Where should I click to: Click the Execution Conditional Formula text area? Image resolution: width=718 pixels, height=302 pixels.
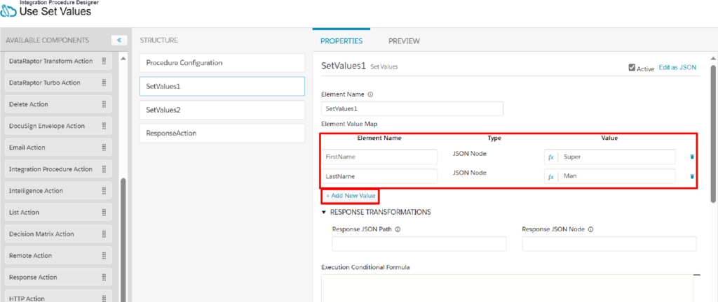(508, 288)
